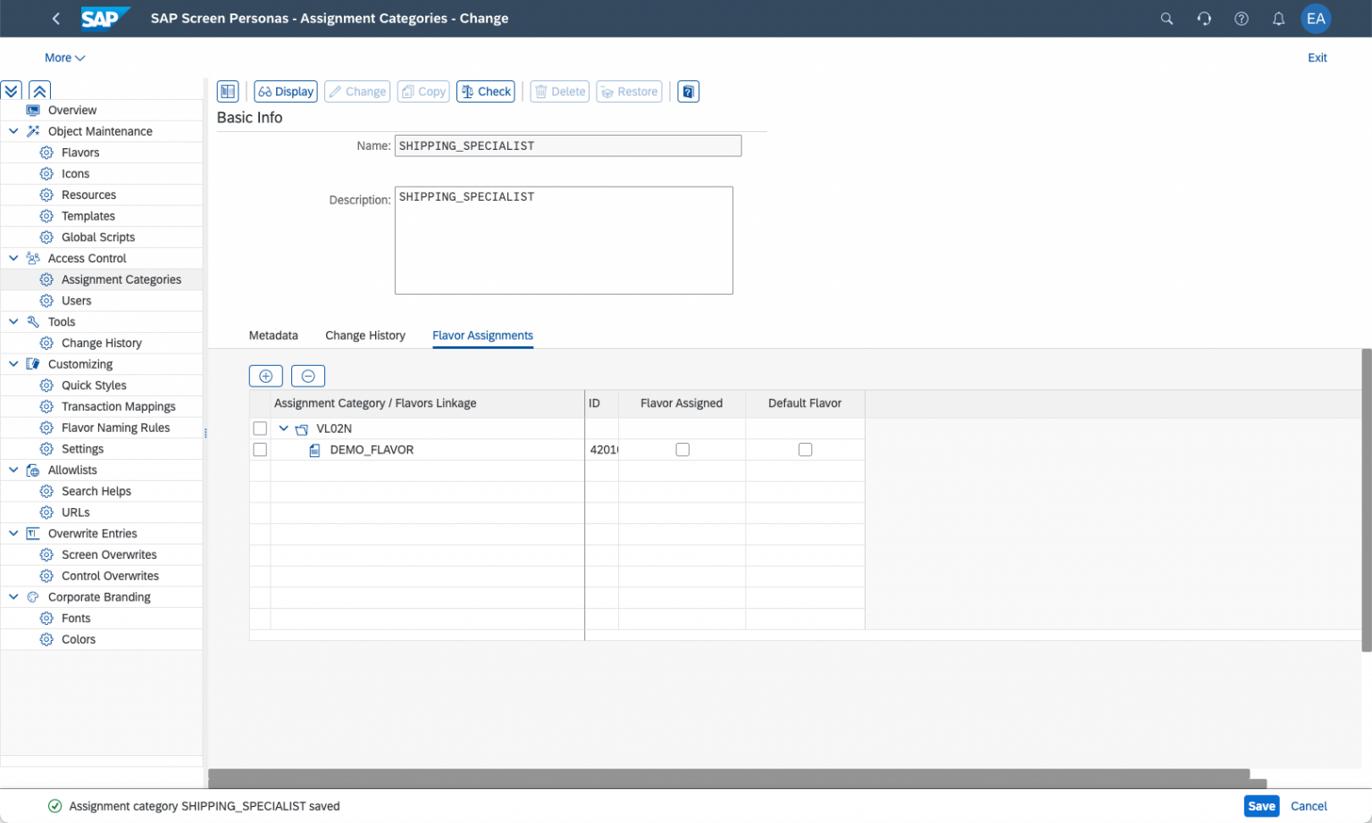
Task: Enable the Flavor Assigned checkbox for DEMO_FLAVOR
Action: (682, 449)
